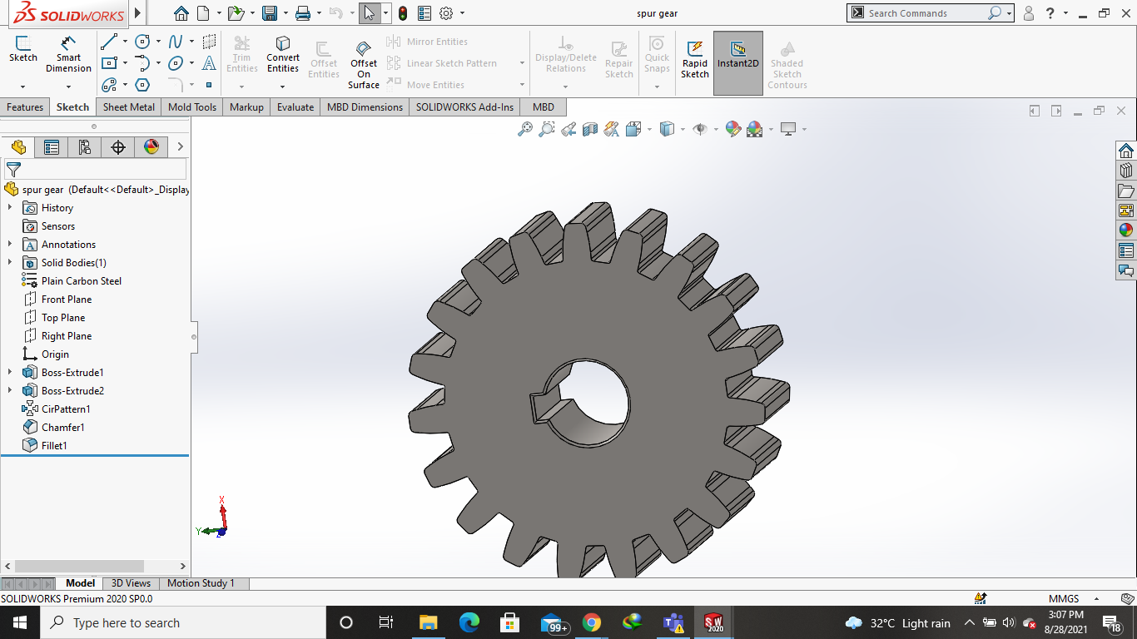Toggle Hide/Show Items eye icon
This screenshot has height=639, width=1137.
(x=700, y=129)
